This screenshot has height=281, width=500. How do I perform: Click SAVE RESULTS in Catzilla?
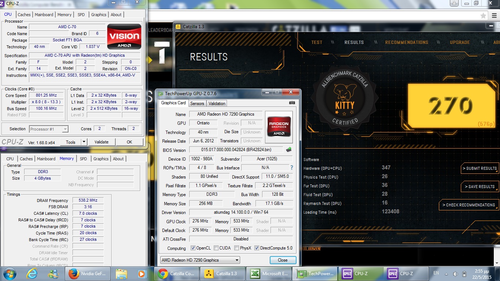(480, 187)
